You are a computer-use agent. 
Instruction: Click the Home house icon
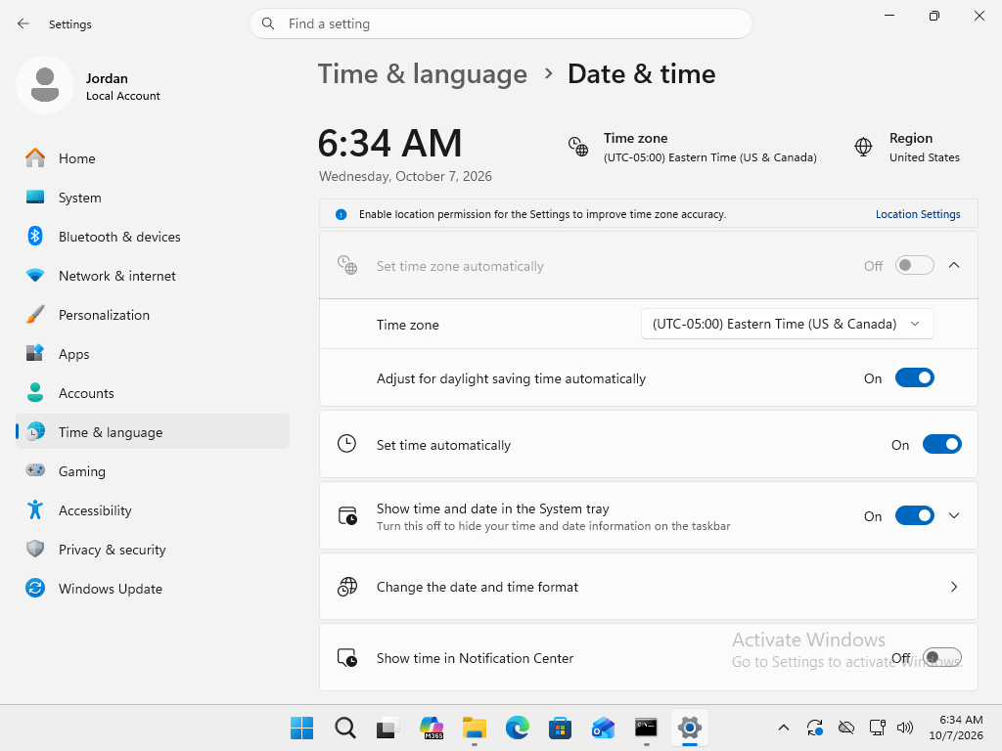click(35, 157)
